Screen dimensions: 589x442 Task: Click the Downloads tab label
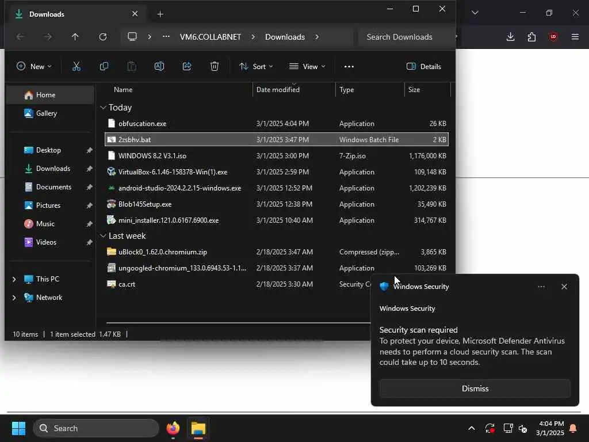point(47,14)
